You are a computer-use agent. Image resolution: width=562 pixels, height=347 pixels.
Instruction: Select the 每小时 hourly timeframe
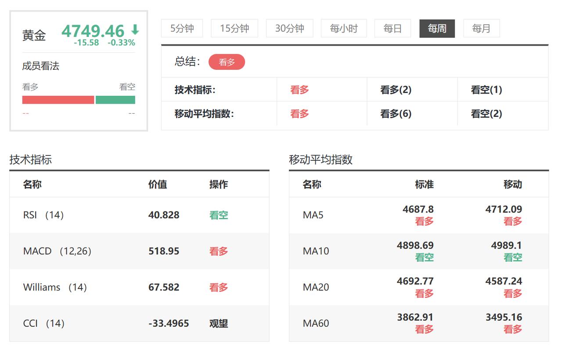pos(344,28)
